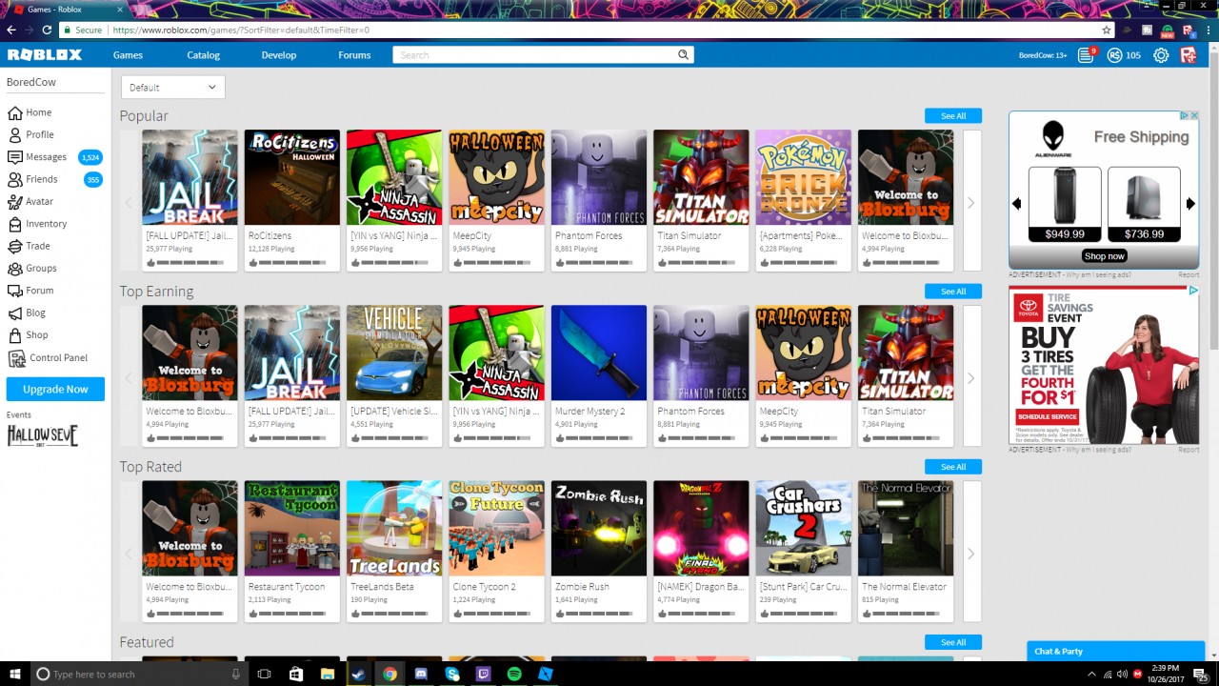Click the browser address bar URL
This screenshot has width=1219, height=686.
click(x=241, y=30)
